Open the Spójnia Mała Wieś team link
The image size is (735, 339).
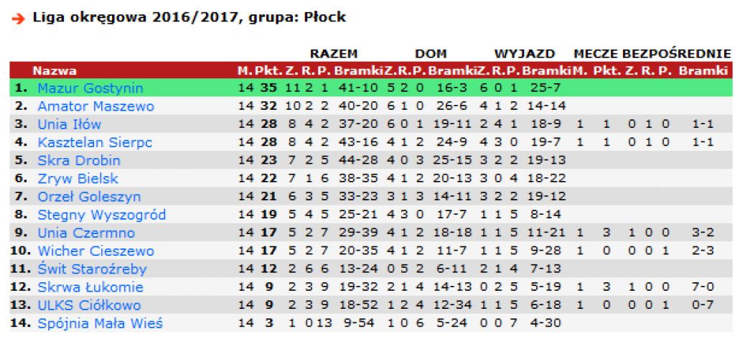[x=100, y=323]
